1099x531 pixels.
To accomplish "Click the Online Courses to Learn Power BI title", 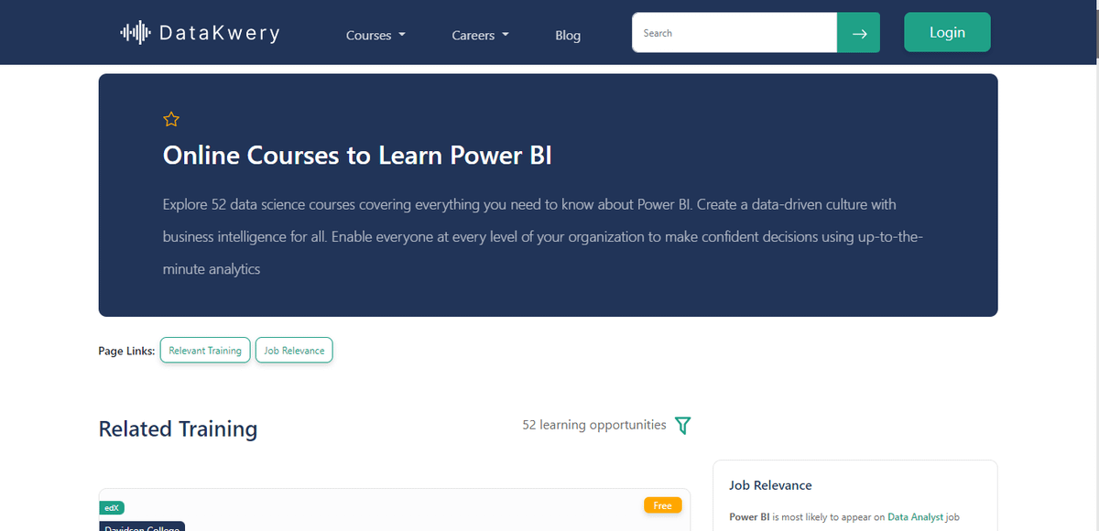I will tap(357, 156).
